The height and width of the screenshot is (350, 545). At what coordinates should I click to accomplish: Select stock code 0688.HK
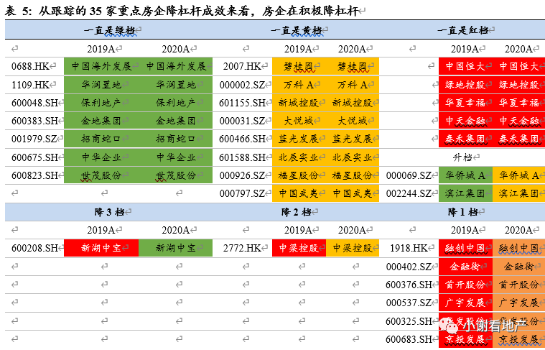[x=30, y=66]
